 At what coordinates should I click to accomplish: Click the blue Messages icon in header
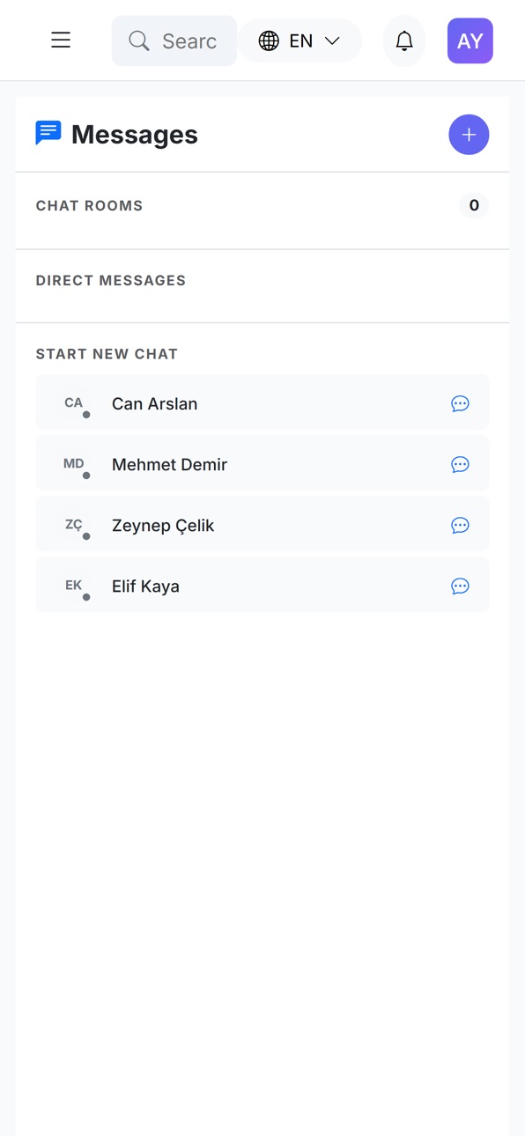[48, 133]
